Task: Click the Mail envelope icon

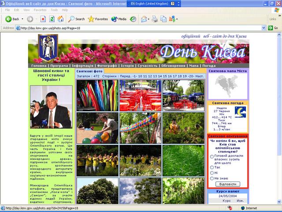Action: 144,19
